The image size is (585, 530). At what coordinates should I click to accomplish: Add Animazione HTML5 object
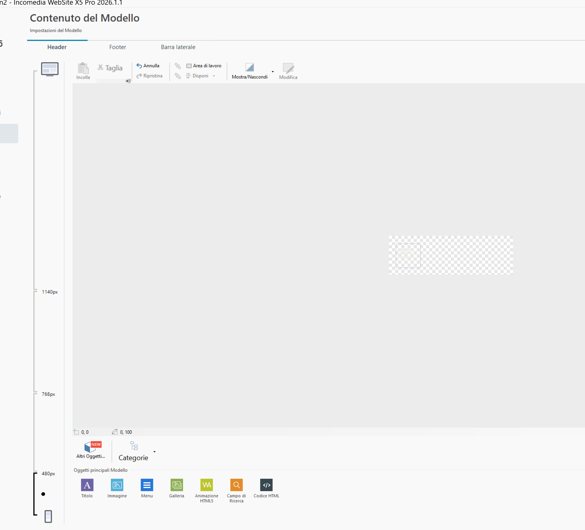(x=207, y=485)
